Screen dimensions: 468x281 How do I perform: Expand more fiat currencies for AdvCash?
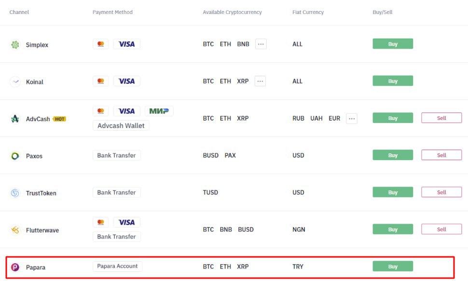pos(352,119)
